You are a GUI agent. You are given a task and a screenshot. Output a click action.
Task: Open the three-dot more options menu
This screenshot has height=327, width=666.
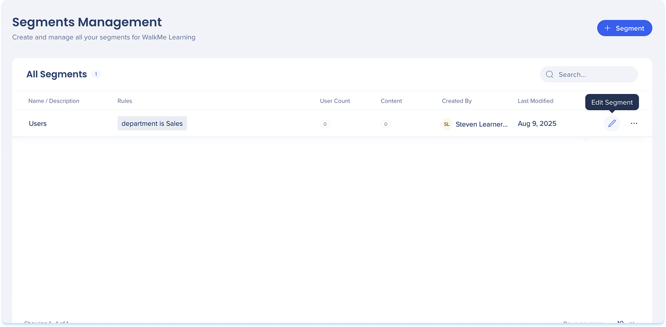pyautogui.click(x=634, y=123)
